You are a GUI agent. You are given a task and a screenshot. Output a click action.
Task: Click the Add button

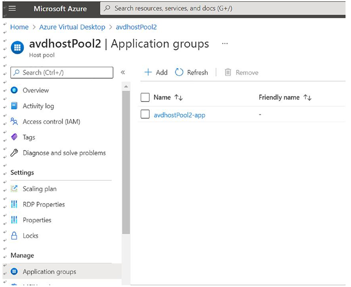(x=156, y=72)
